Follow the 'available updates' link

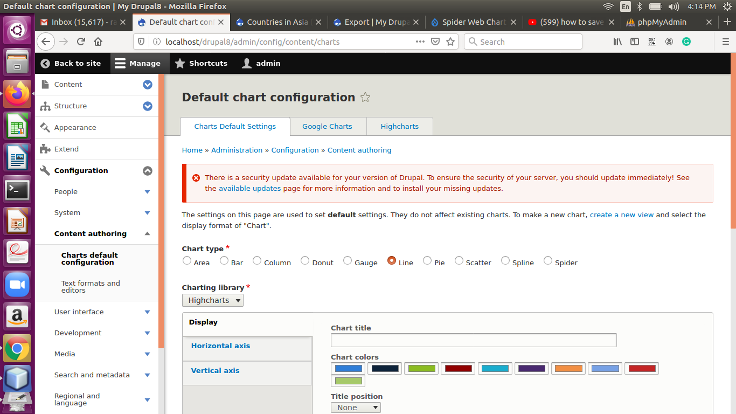[249, 189]
